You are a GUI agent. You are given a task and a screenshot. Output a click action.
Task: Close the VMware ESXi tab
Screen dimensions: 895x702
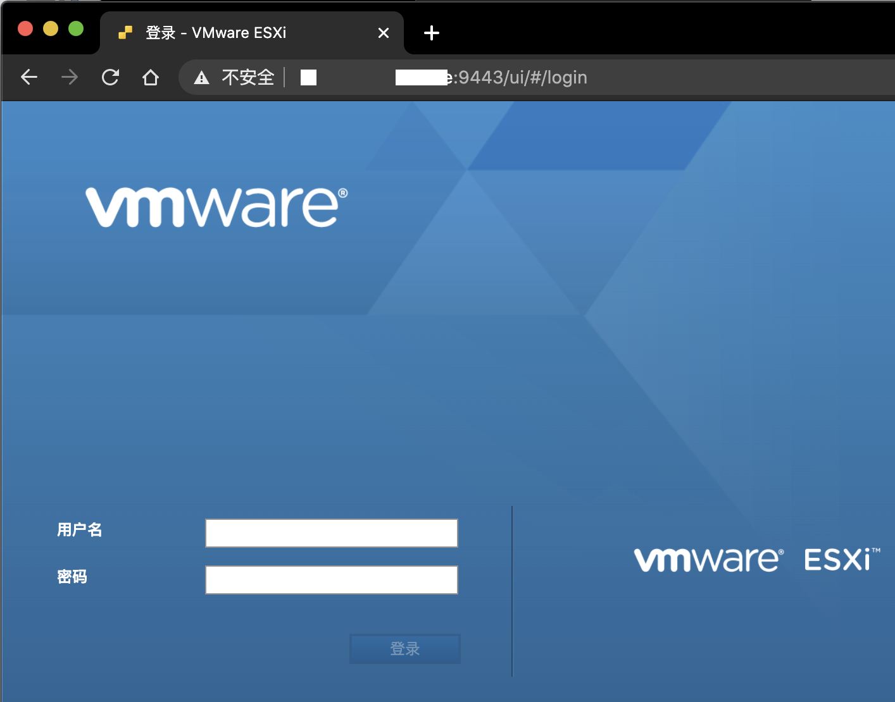coord(384,33)
